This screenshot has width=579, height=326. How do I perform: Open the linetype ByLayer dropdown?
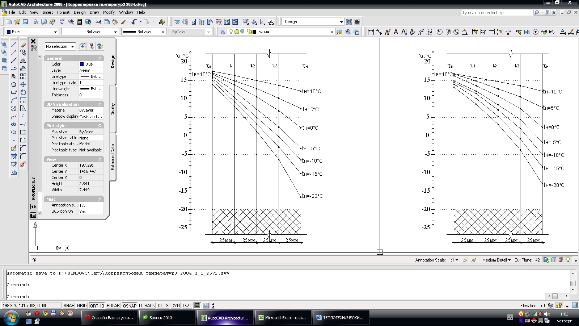coord(90,32)
